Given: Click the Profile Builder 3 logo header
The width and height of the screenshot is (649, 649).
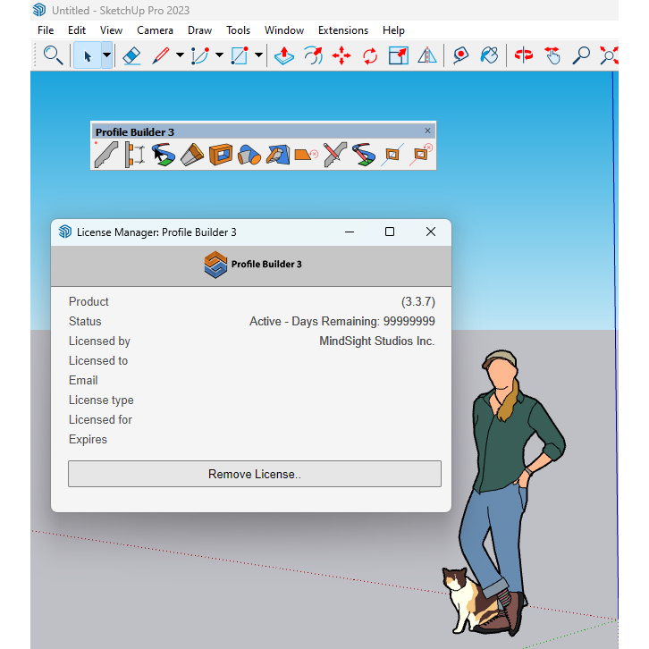Looking at the screenshot, I should [x=253, y=264].
